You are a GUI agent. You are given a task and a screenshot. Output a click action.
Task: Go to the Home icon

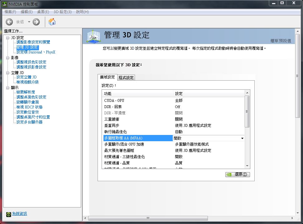point(52,22)
